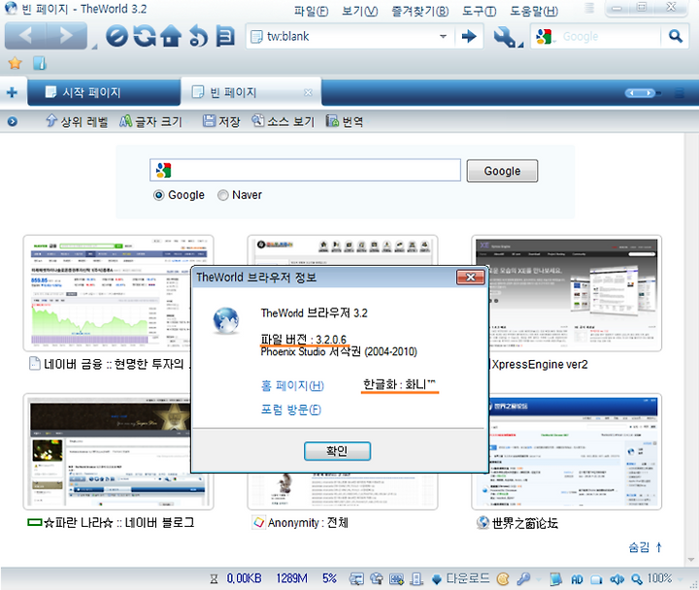Click the page search input field

click(x=306, y=170)
